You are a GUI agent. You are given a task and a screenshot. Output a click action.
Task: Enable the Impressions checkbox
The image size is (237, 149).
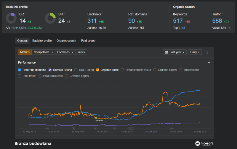click(x=180, y=70)
